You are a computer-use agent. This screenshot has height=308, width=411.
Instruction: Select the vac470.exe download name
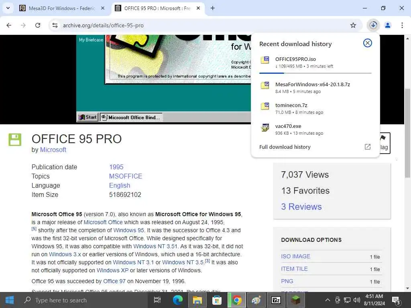[288, 126]
